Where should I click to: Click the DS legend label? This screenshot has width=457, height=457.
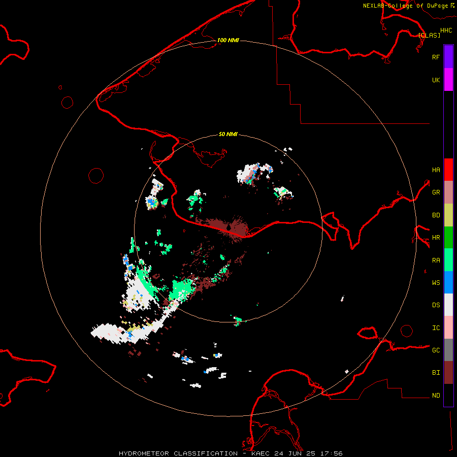click(436, 305)
